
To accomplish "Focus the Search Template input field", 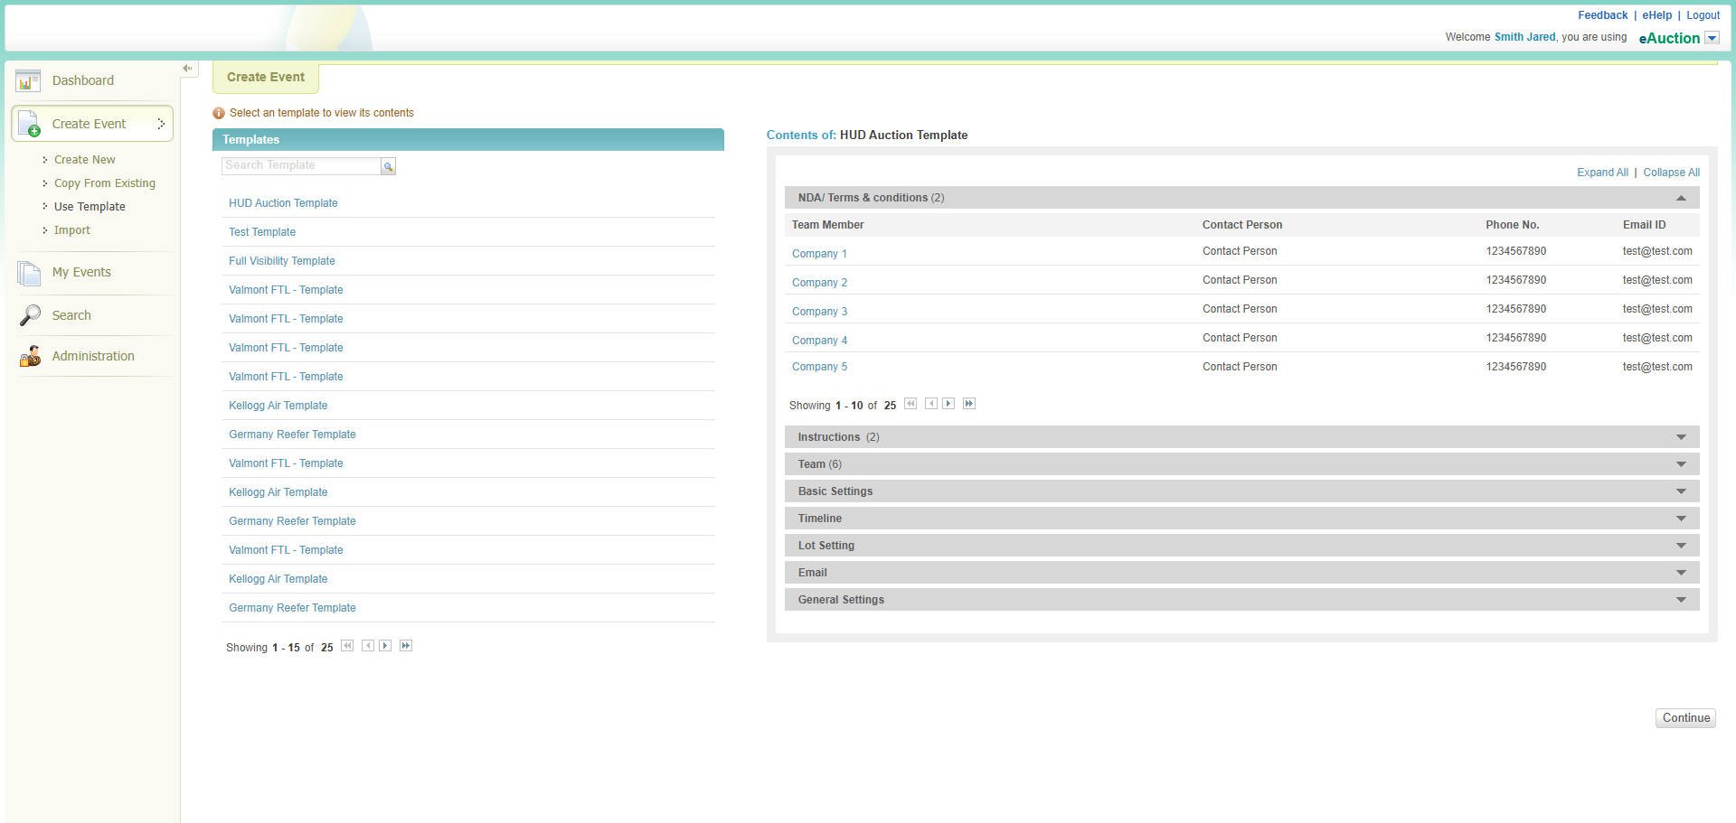I will 300,166.
